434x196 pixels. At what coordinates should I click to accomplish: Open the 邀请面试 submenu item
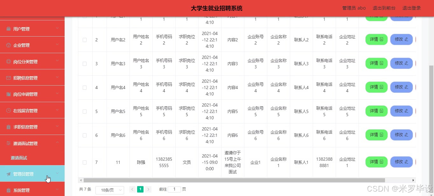(19, 158)
